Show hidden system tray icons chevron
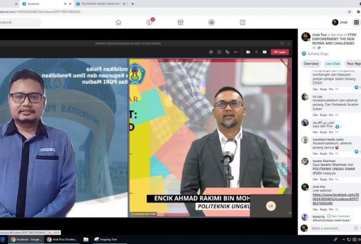 coord(343,240)
